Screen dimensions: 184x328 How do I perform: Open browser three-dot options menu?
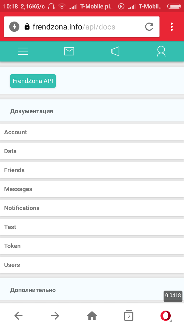(x=171, y=27)
